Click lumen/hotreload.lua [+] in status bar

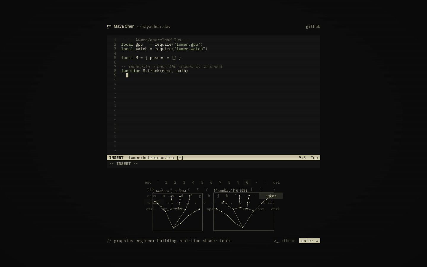pos(156,158)
